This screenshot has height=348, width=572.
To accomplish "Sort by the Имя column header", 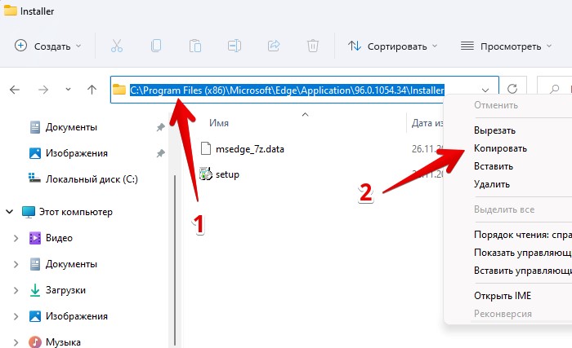I will point(219,123).
